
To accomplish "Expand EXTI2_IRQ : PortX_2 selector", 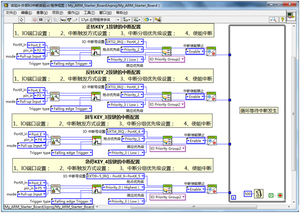I will click(124, 41).
